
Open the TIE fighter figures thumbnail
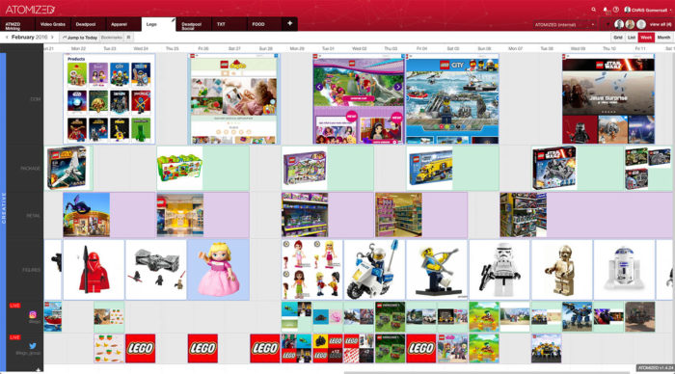156,270
